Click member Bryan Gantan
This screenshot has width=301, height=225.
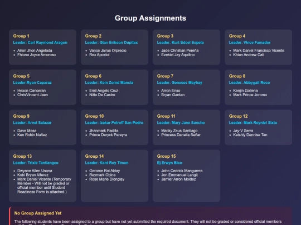pos(173,94)
